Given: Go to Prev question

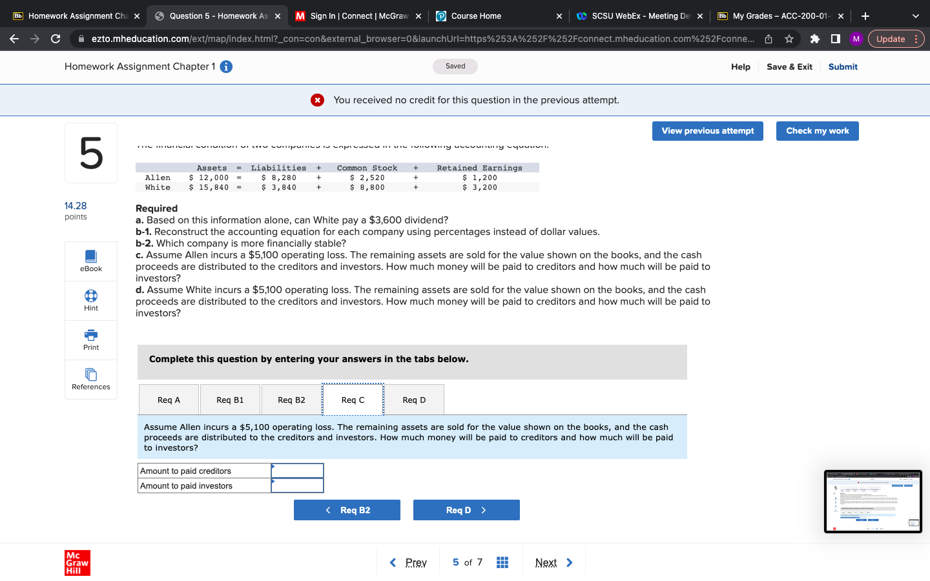Looking at the screenshot, I should pos(408,562).
